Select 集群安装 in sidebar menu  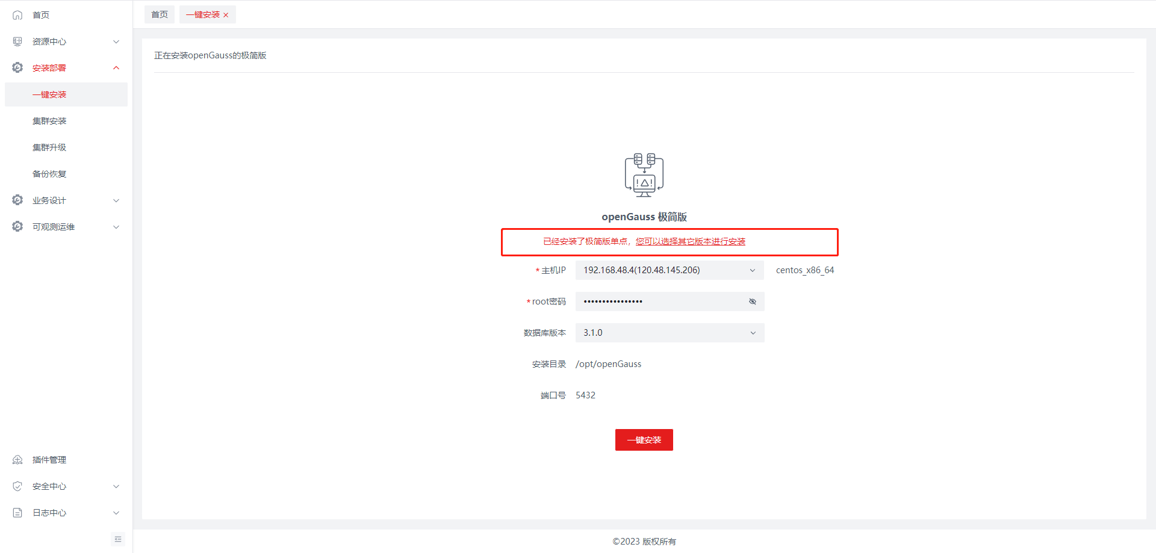[49, 121]
